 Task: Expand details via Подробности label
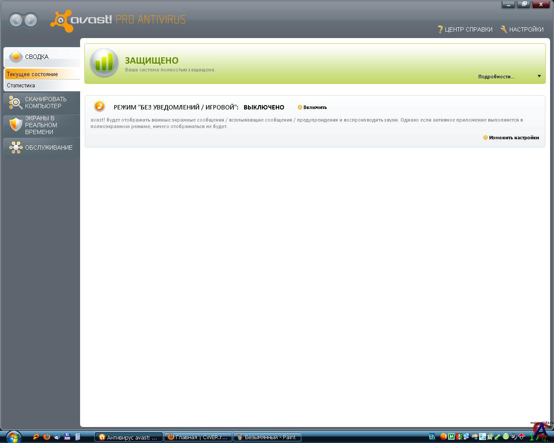pos(496,77)
